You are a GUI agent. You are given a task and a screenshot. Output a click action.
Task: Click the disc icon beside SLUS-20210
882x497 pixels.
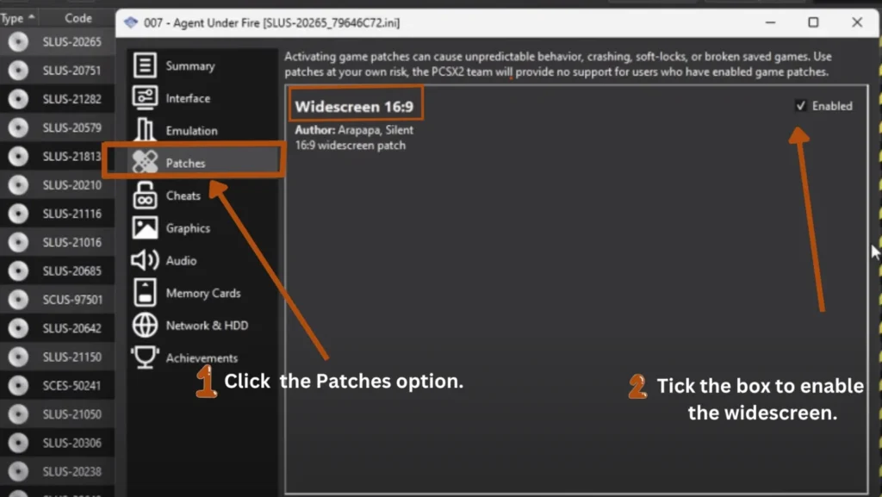(18, 185)
